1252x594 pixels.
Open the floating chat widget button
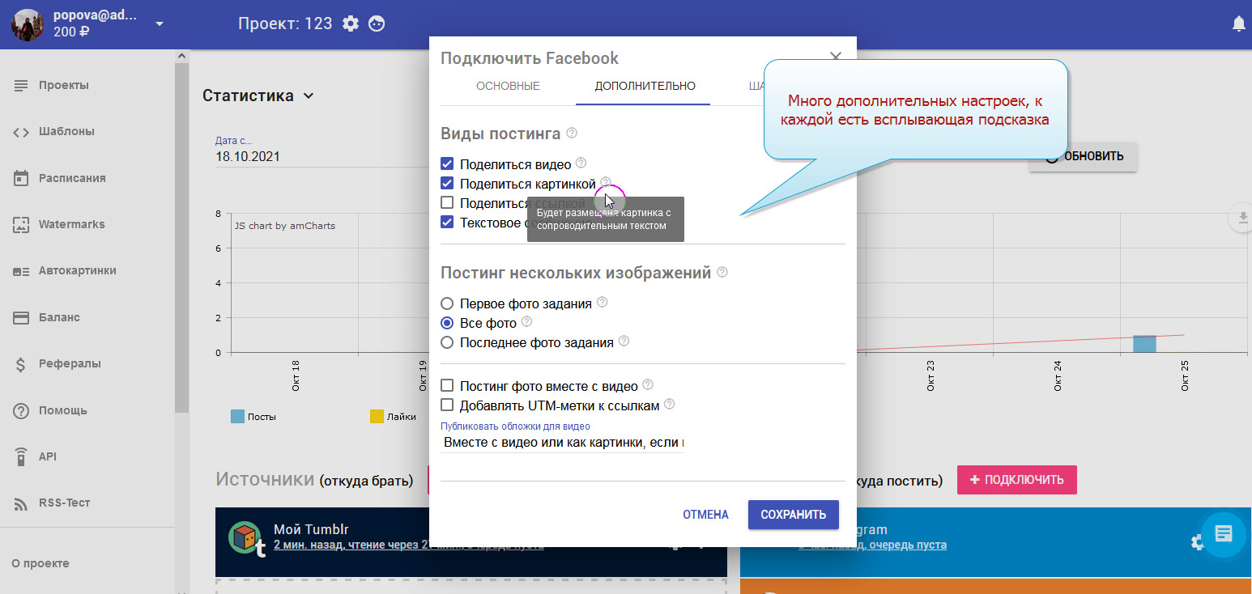tap(1223, 534)
